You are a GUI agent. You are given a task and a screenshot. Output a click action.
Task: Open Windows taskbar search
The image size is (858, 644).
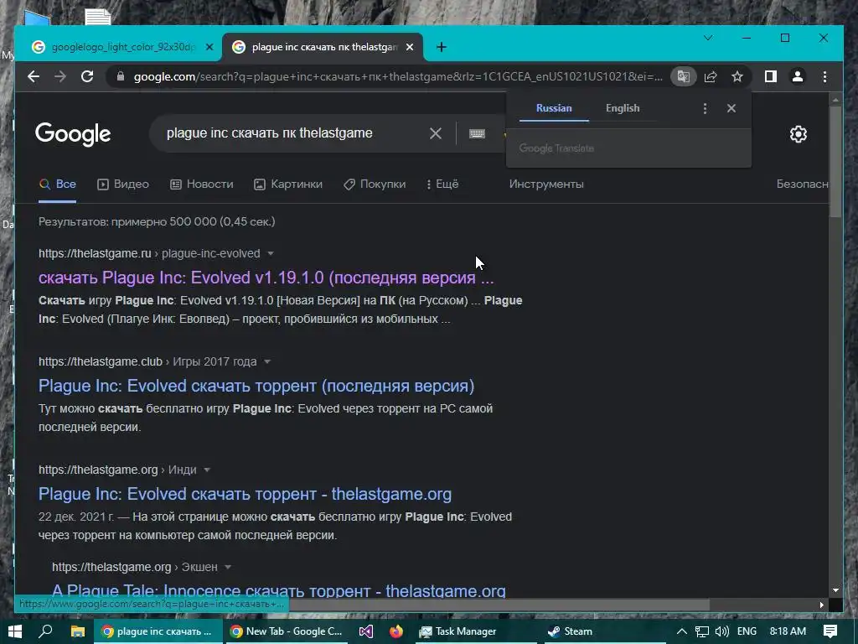pos(46,631)
